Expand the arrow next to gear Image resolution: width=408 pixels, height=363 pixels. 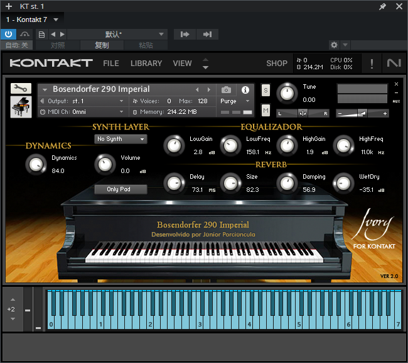[345, 45]
